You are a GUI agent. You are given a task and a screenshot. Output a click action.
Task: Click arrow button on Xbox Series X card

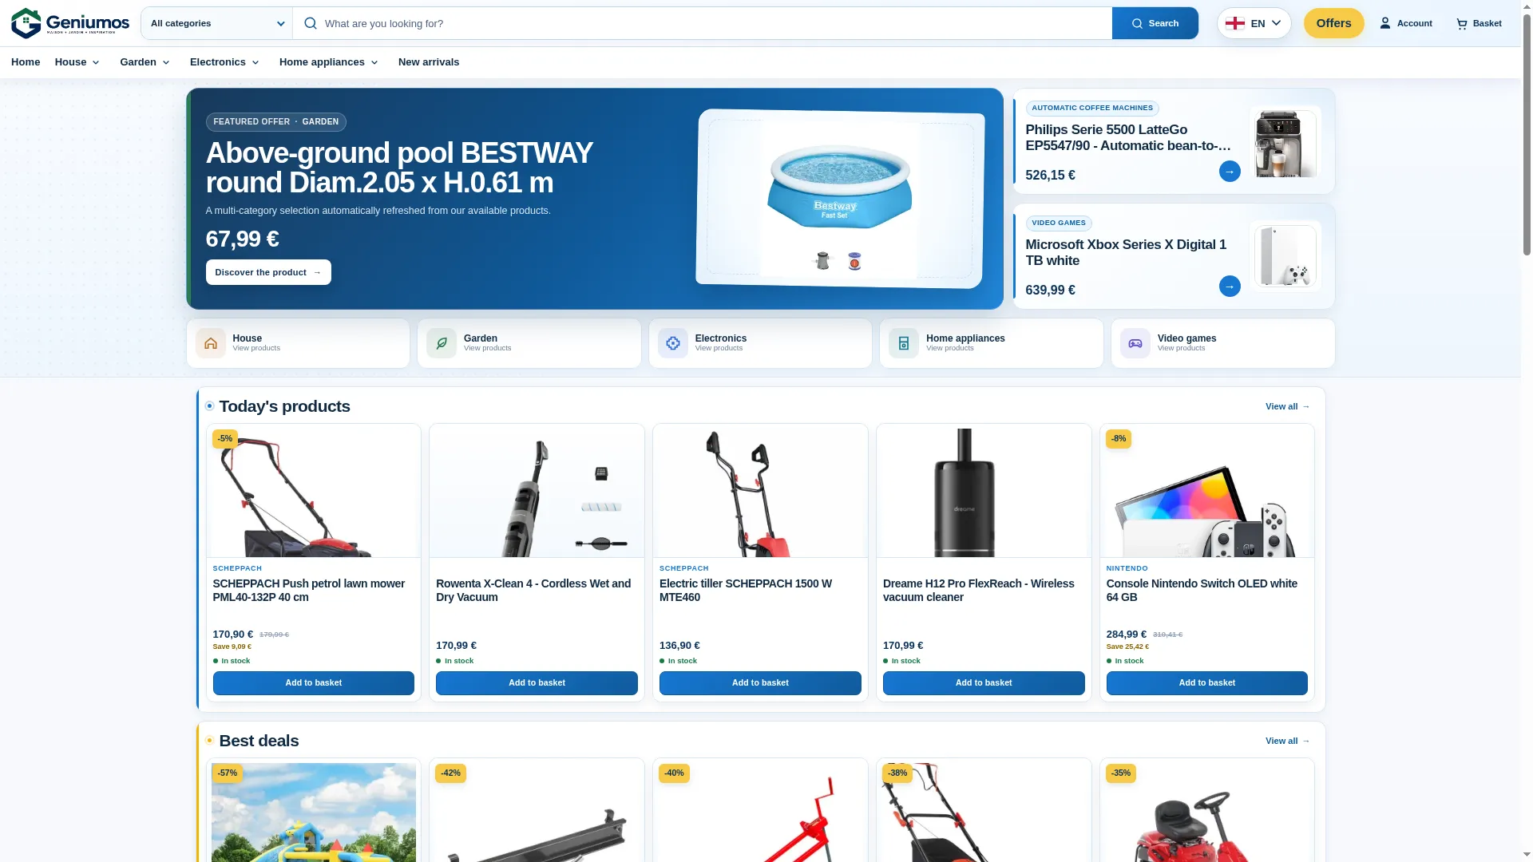tap(1230, 287)
